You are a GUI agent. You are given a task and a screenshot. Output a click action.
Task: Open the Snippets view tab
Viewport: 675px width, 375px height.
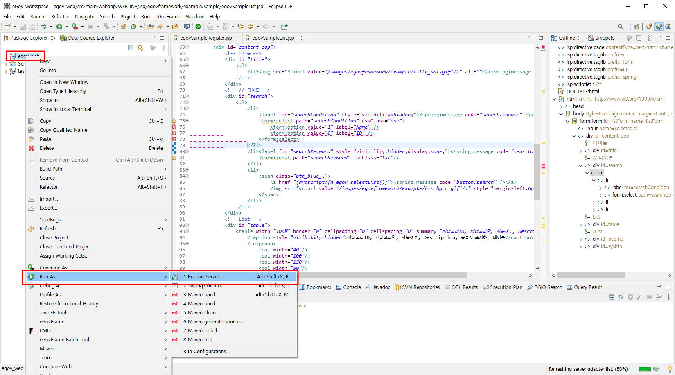point(601,38)
